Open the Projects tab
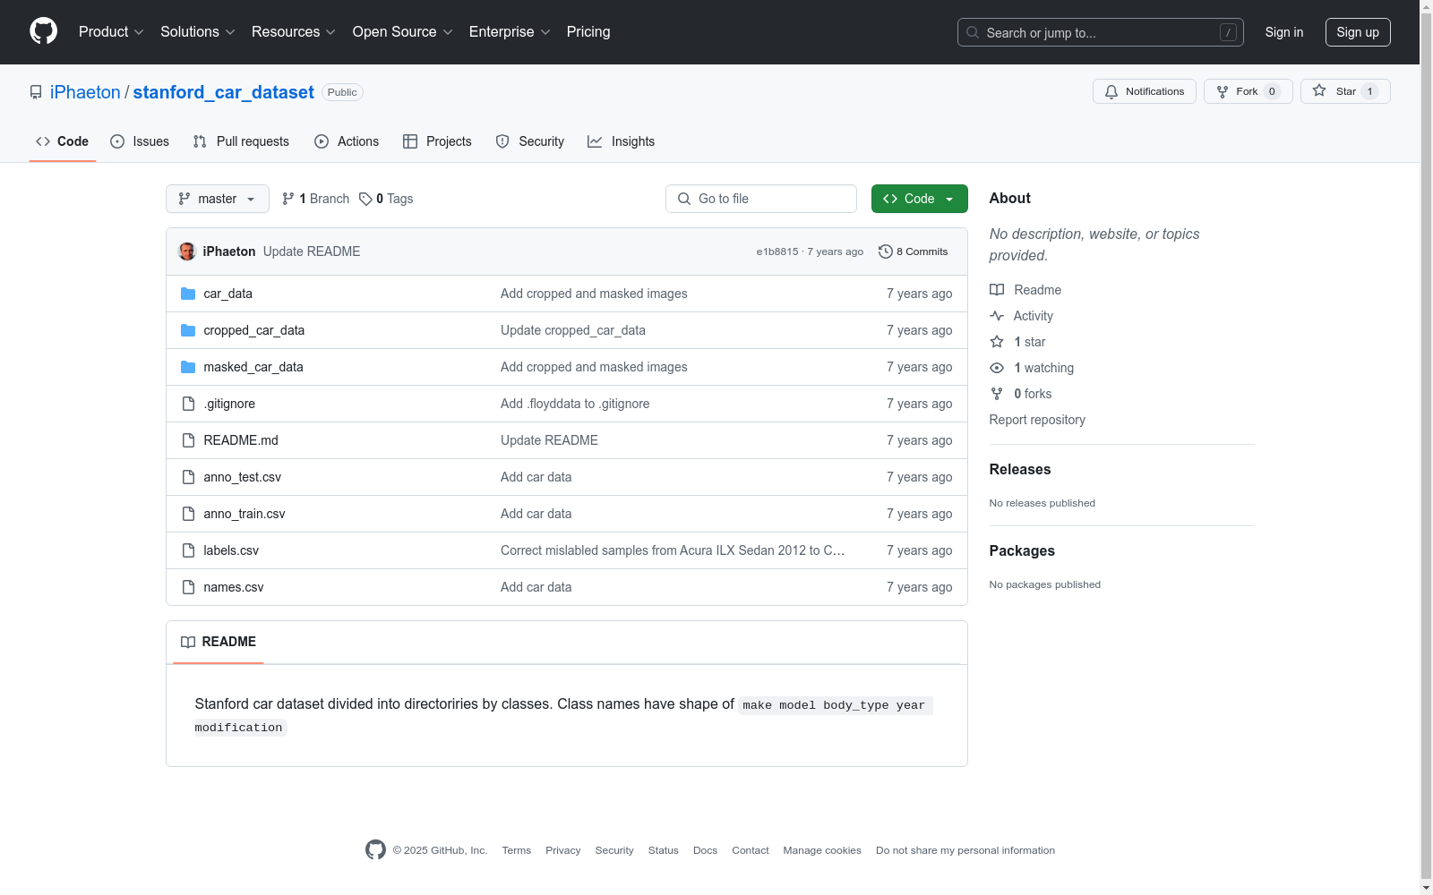Viewport: 1433px width, 895px height. tap(437, 141)
